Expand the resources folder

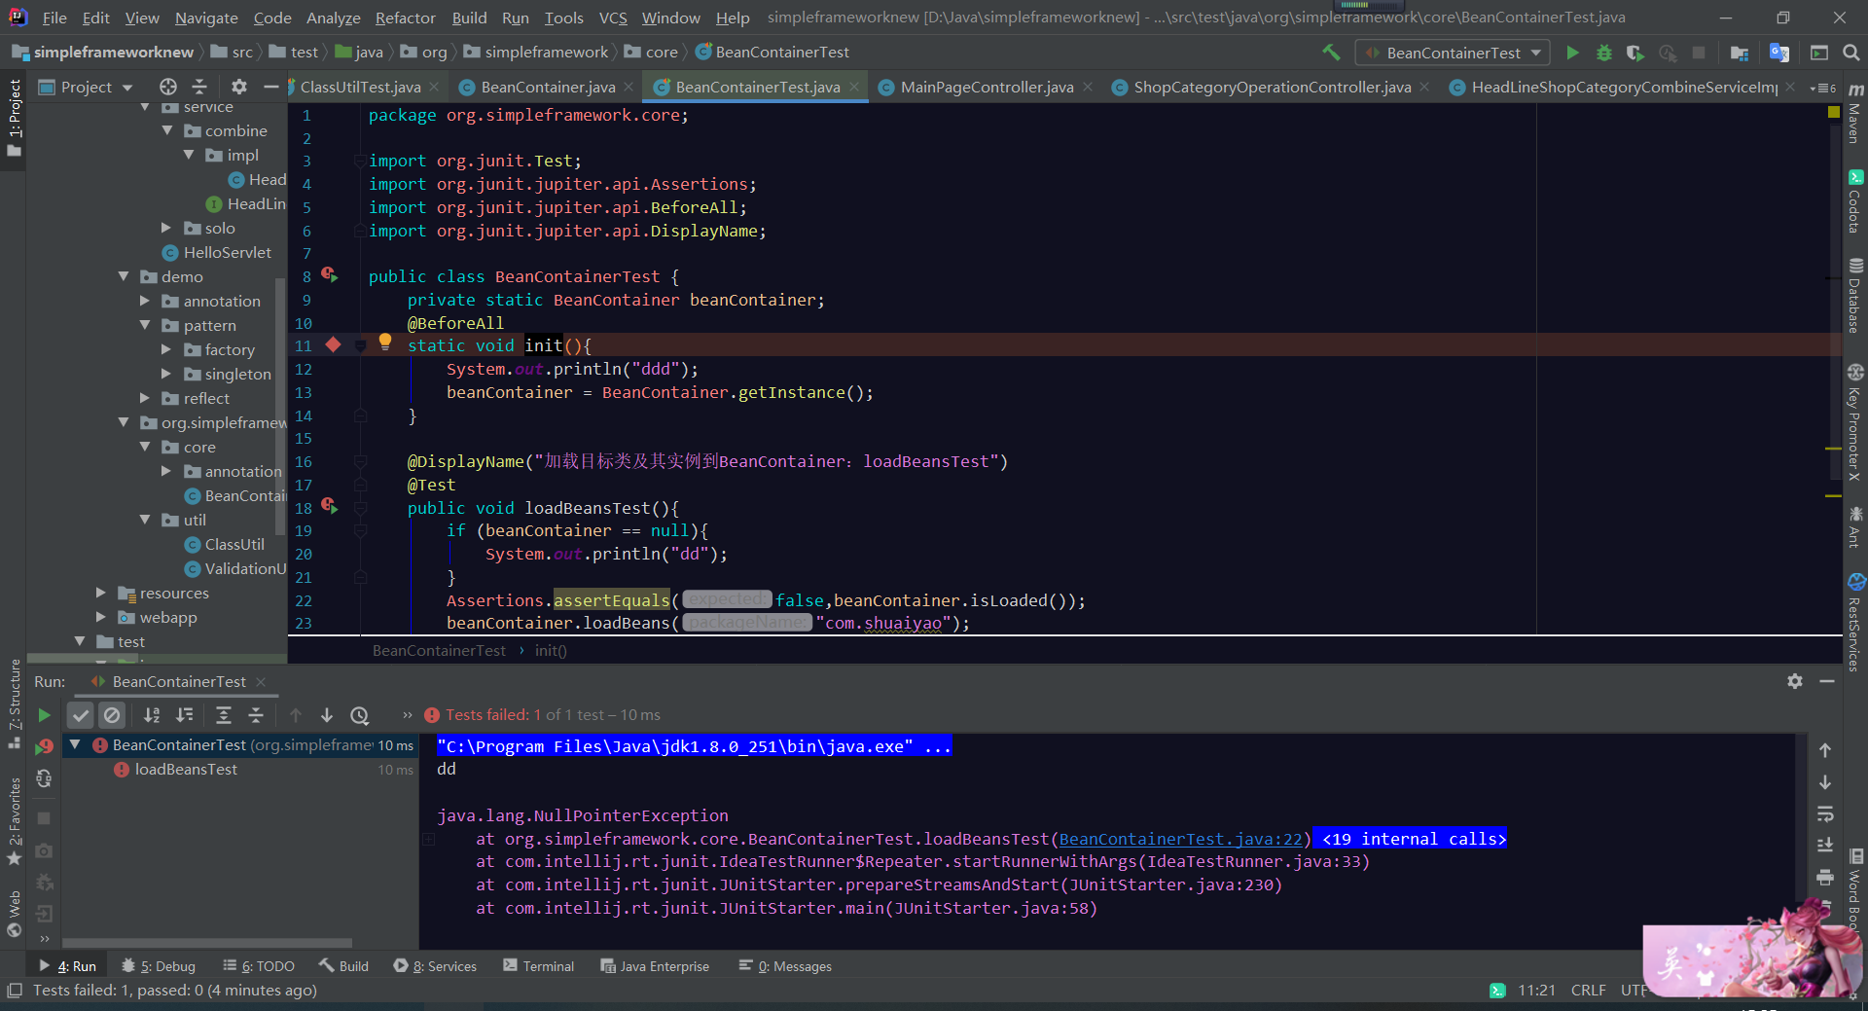point(101,593)
